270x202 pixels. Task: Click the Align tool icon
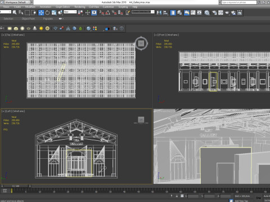coord(165,12)
